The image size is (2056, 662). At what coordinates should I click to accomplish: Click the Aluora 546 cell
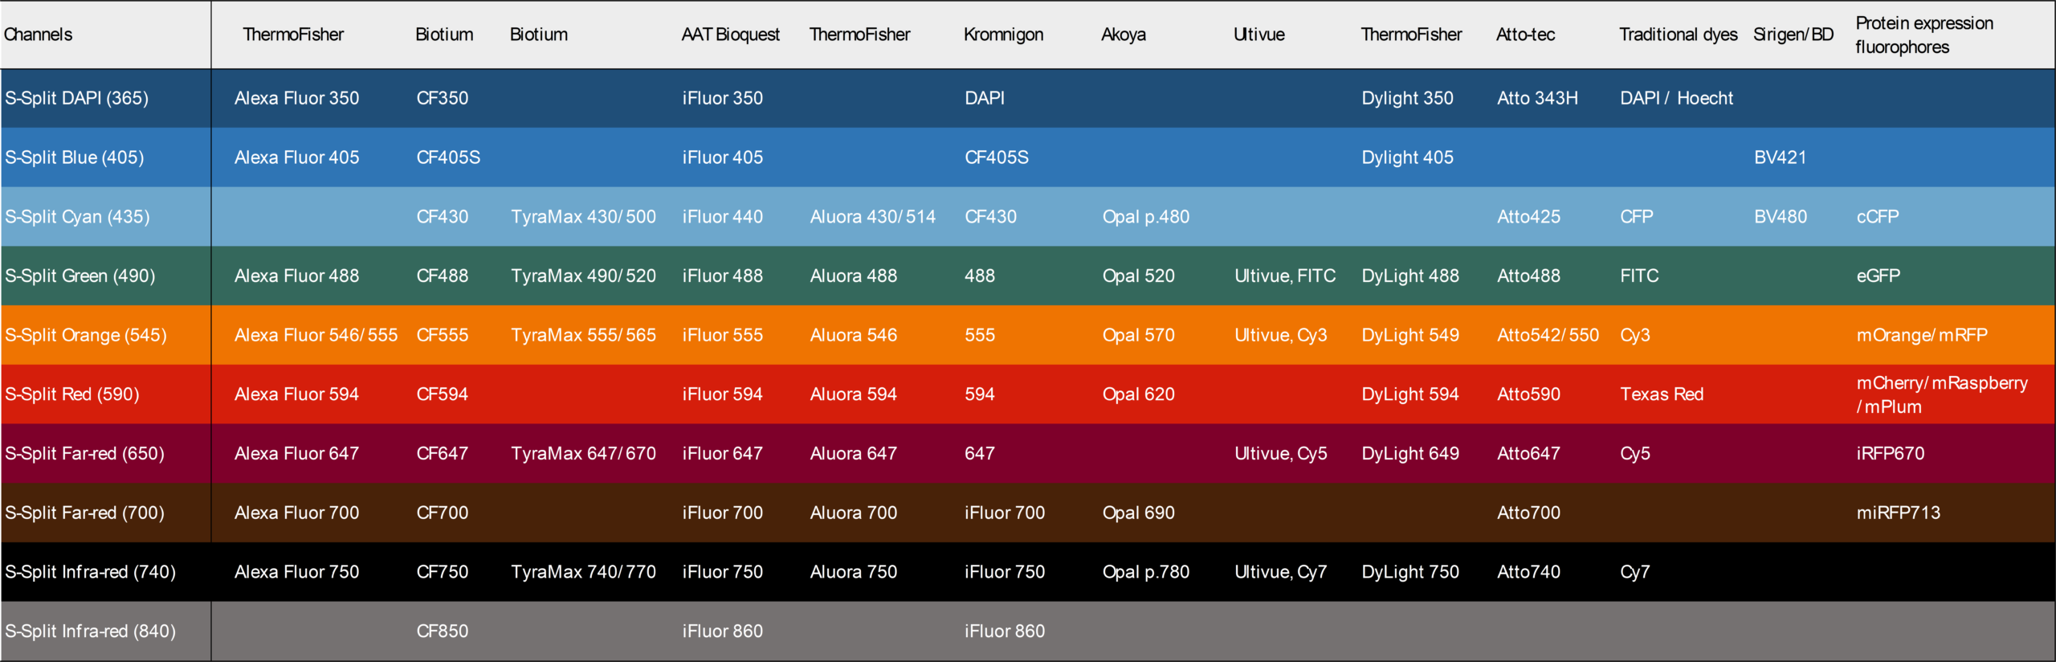[853, 335]
